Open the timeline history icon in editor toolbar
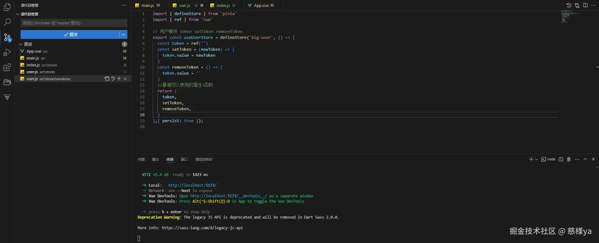This screenshot has height=243, width=599. 569,5
